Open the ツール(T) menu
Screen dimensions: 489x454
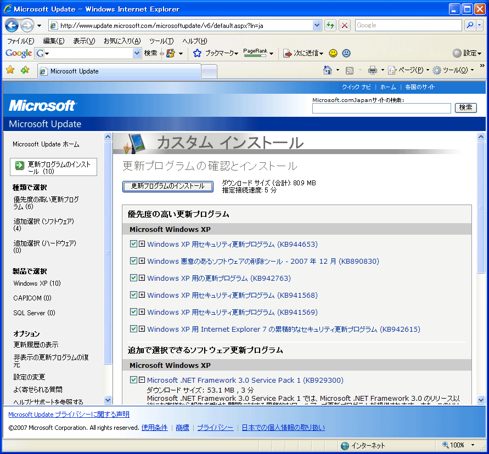[161, 41]
